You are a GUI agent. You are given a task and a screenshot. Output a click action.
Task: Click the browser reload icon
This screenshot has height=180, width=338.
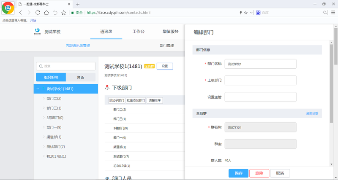[x=38, y=13]
